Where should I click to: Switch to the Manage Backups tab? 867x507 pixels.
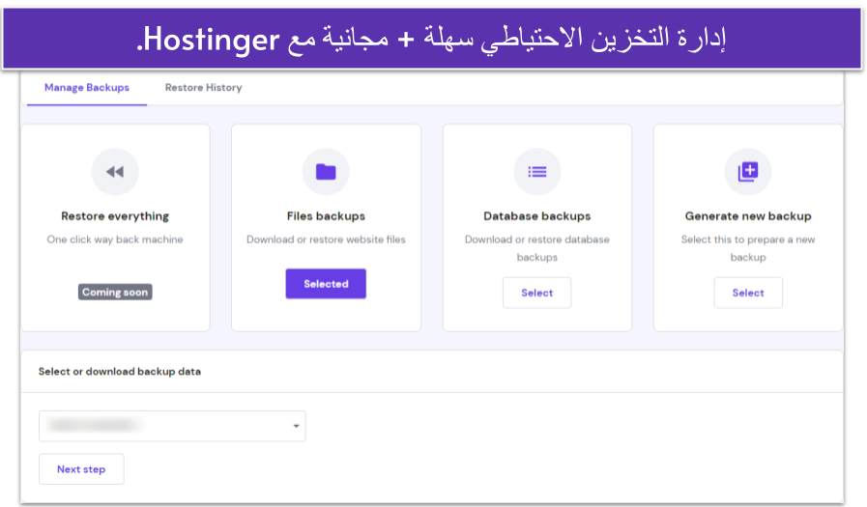(87, 87)
